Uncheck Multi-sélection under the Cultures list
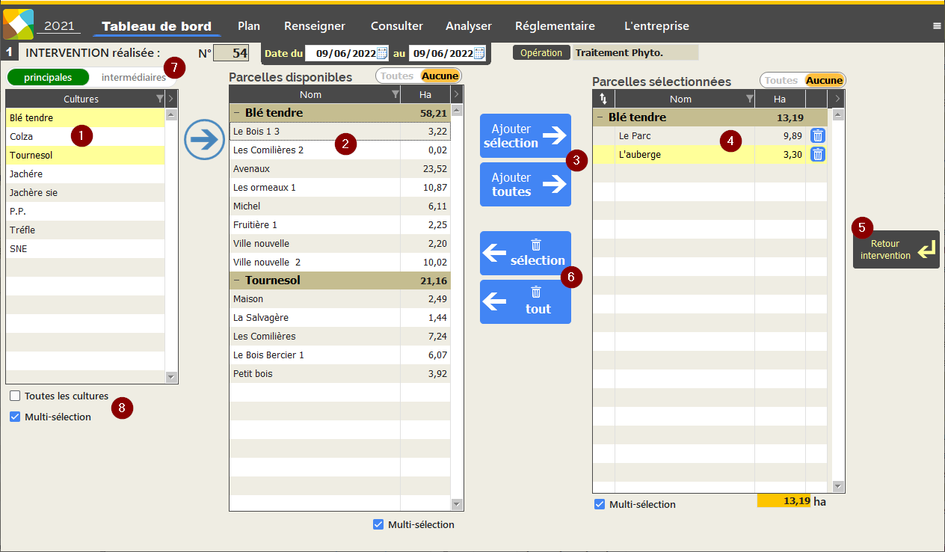Viewport: 945px width, 552px height. (15, 417)
